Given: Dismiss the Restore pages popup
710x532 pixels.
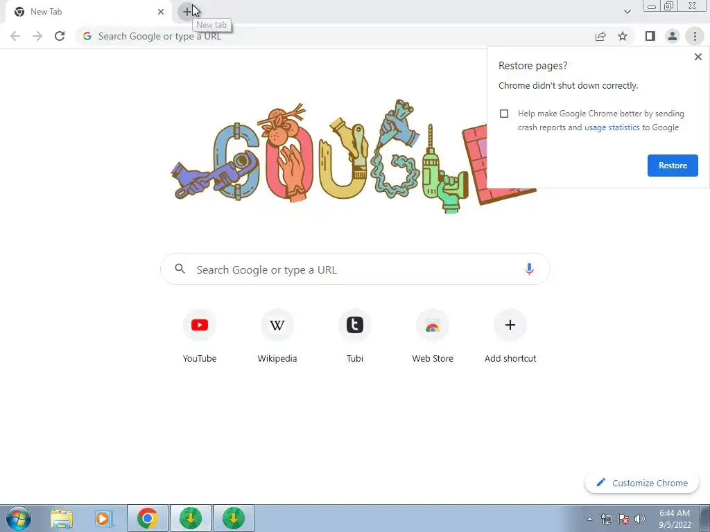Looking at the screenshot, I should (698, 57).
